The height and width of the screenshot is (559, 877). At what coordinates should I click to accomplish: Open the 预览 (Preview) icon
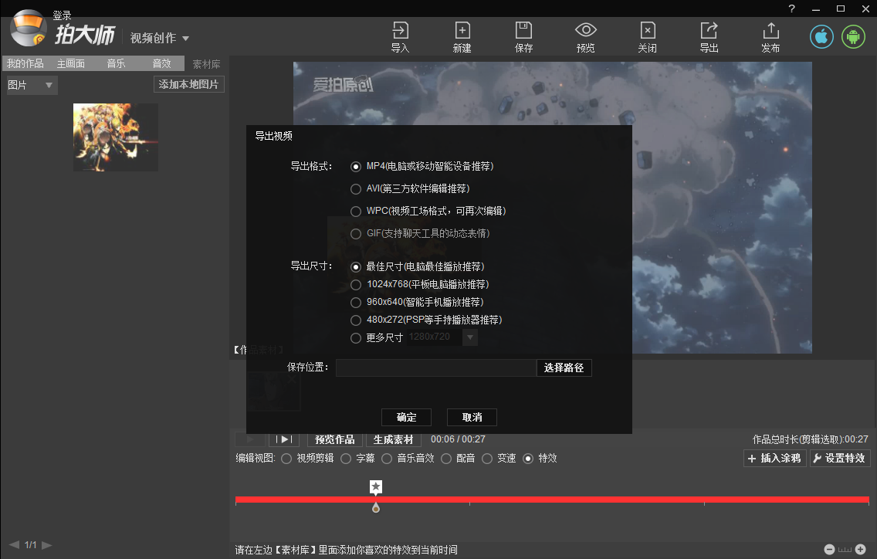[x=585, y=36]
